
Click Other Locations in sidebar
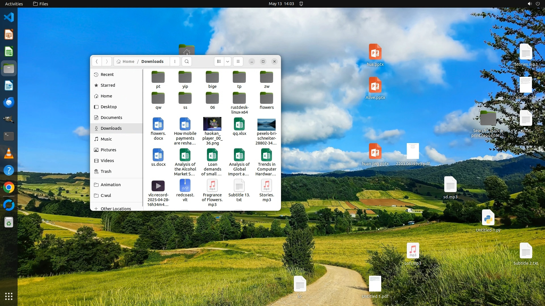[x=116, y=209]
